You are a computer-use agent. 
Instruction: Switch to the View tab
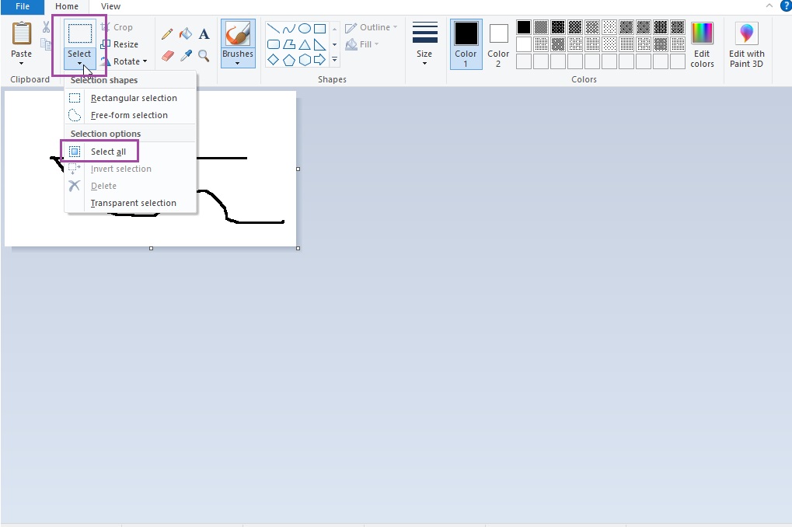click(x=110, y=6)
